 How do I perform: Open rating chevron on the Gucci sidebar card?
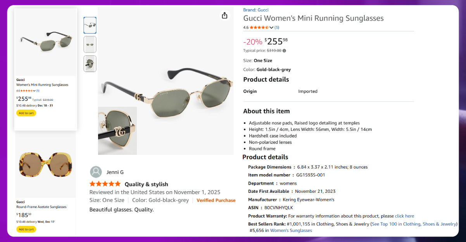pos(34,91)
